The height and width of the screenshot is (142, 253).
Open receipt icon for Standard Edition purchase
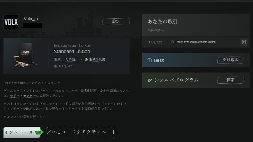click(x=244, y=42)
